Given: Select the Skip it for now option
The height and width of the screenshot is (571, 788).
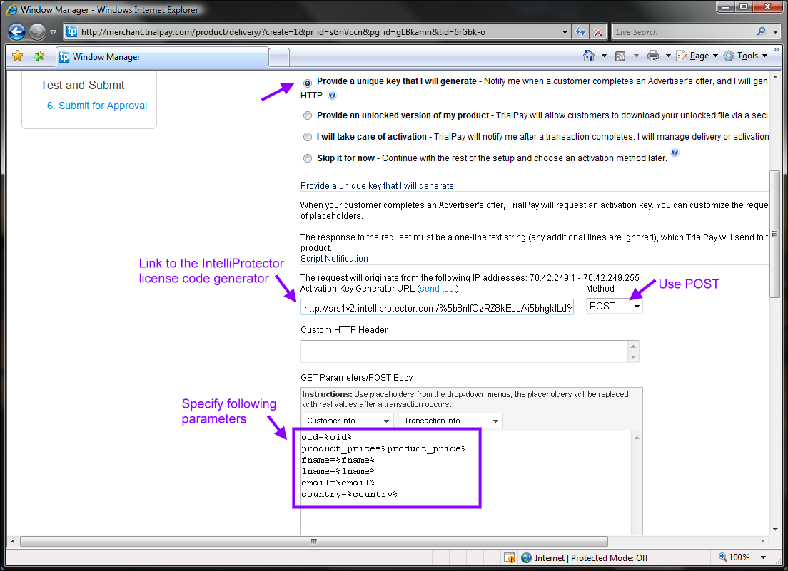Looking at the screenshot, I should [308, 158].
